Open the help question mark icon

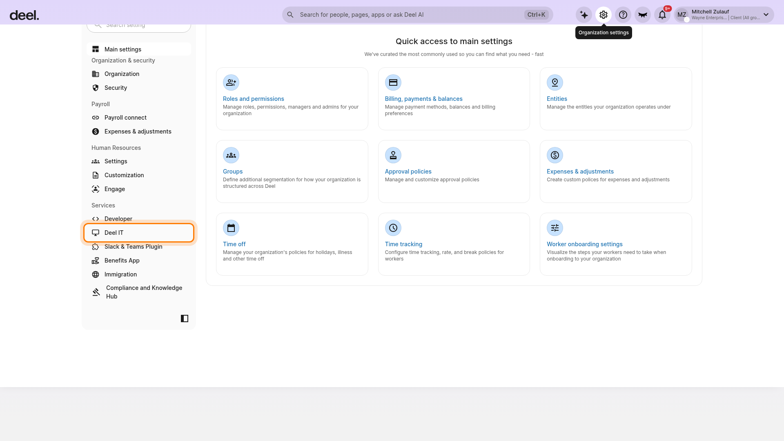tap(623, 15)
